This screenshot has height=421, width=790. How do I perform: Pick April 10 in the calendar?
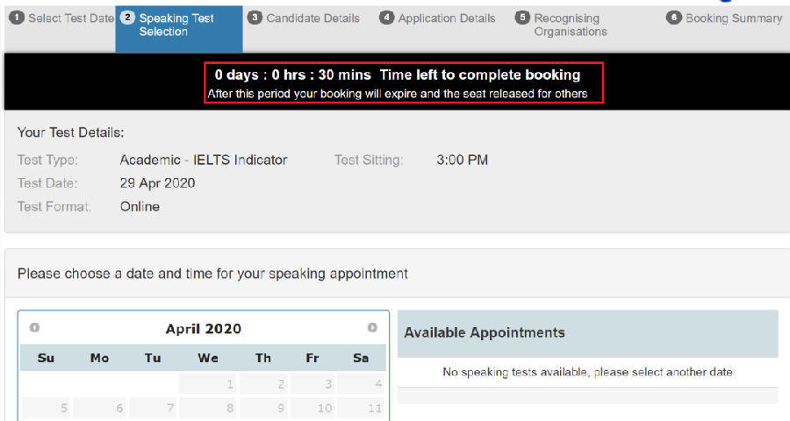pos(312,408)
